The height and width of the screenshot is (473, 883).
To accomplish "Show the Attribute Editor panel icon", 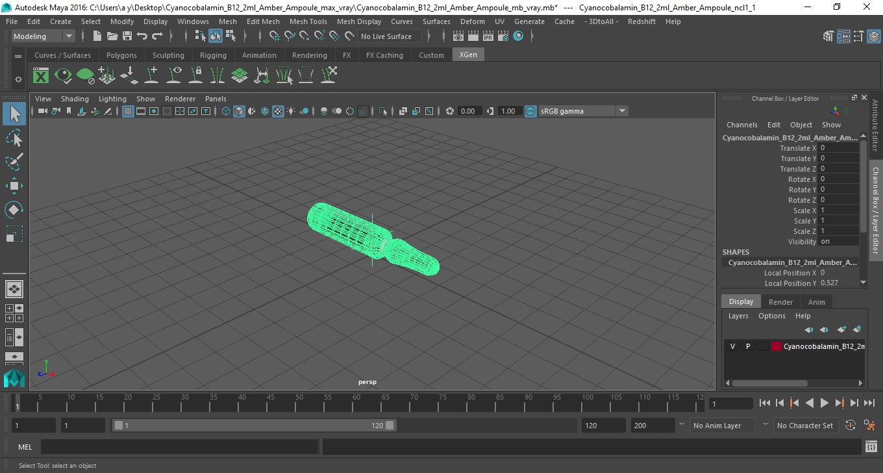I will point(843,36).
